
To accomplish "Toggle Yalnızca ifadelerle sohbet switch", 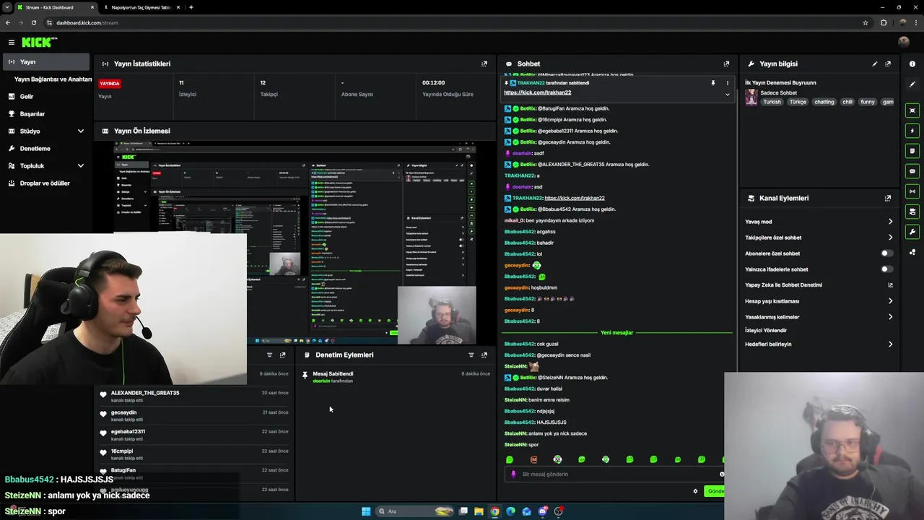I will point(886,269).
